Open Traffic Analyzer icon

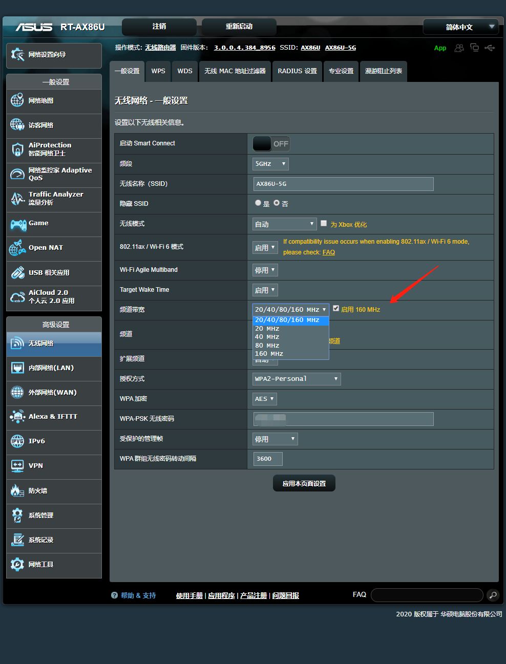point(17,198)
